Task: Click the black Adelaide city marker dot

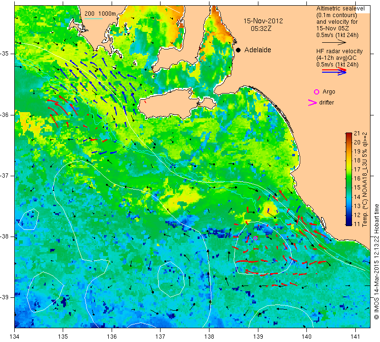Action: pos(238,50)
